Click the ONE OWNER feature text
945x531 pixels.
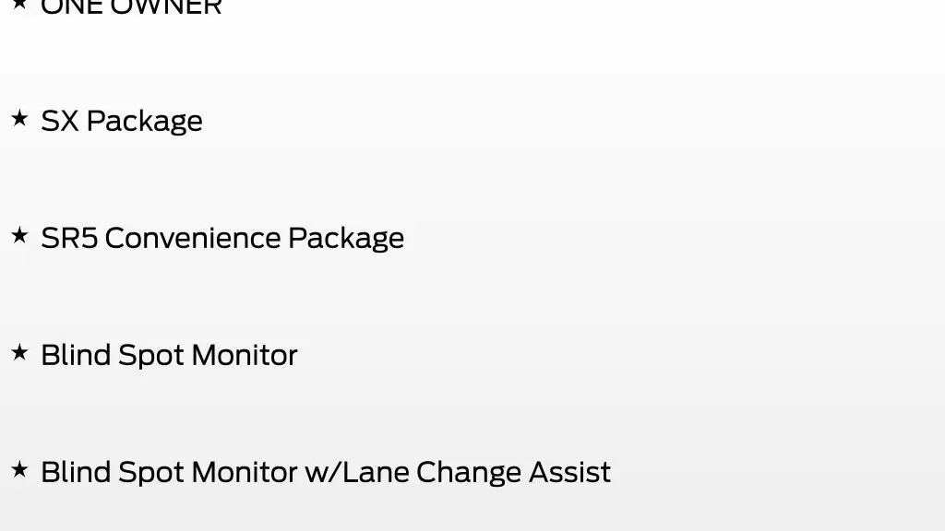coord(131,7)
